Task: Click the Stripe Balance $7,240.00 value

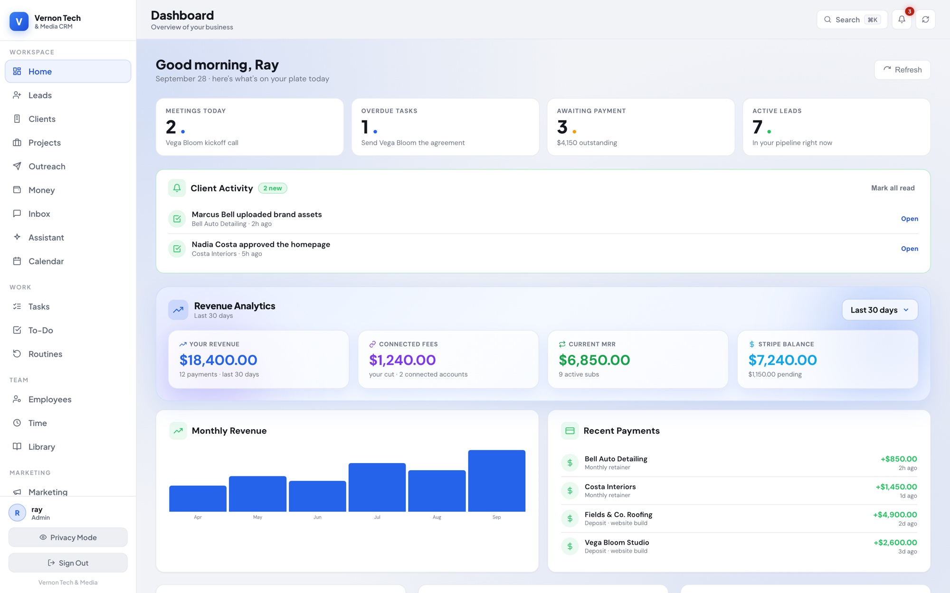Action: point(782,360)
